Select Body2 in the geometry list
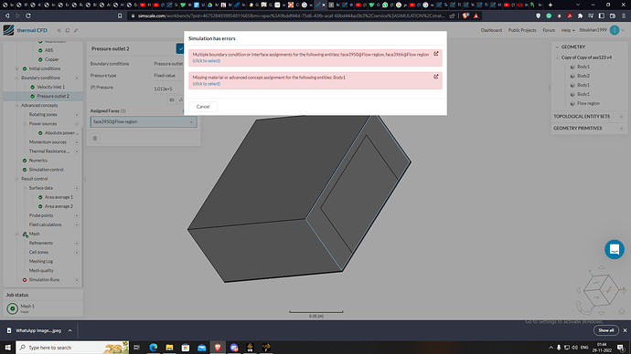Image resolution: width=631 pixels, height=354 pixels. click(583, 76)
